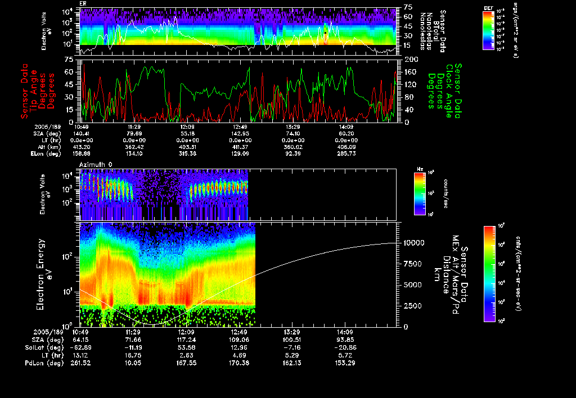Viewport: 576px width, 398px height.
Task: Select 13:29 tick below the Electron Energy plot
Action: click(x=292, y=332)
